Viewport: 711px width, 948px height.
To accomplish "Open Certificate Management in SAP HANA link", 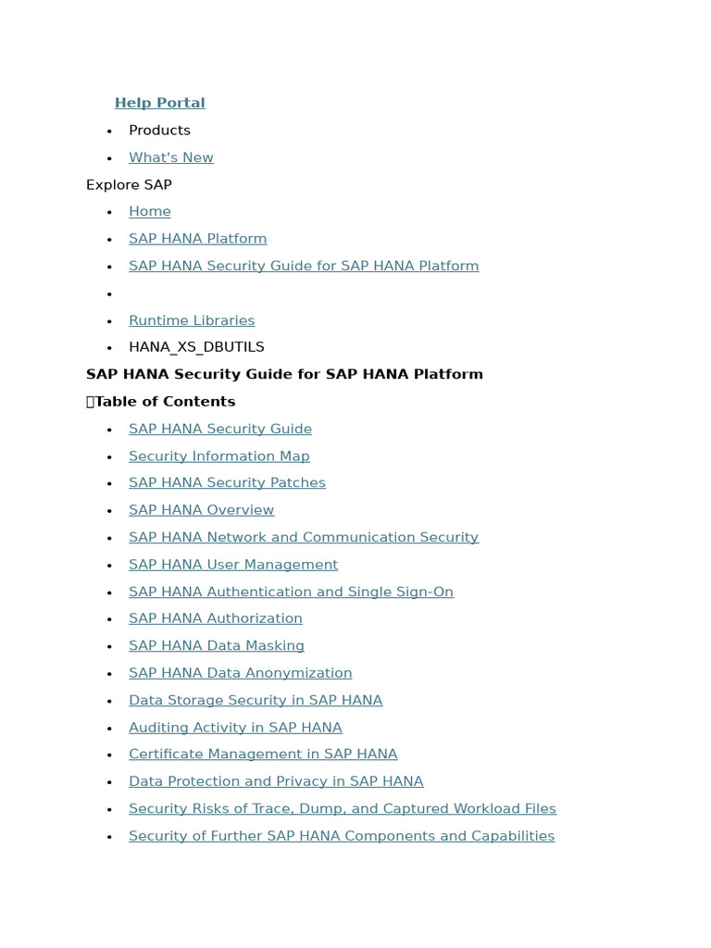I will tap(263, 754).
